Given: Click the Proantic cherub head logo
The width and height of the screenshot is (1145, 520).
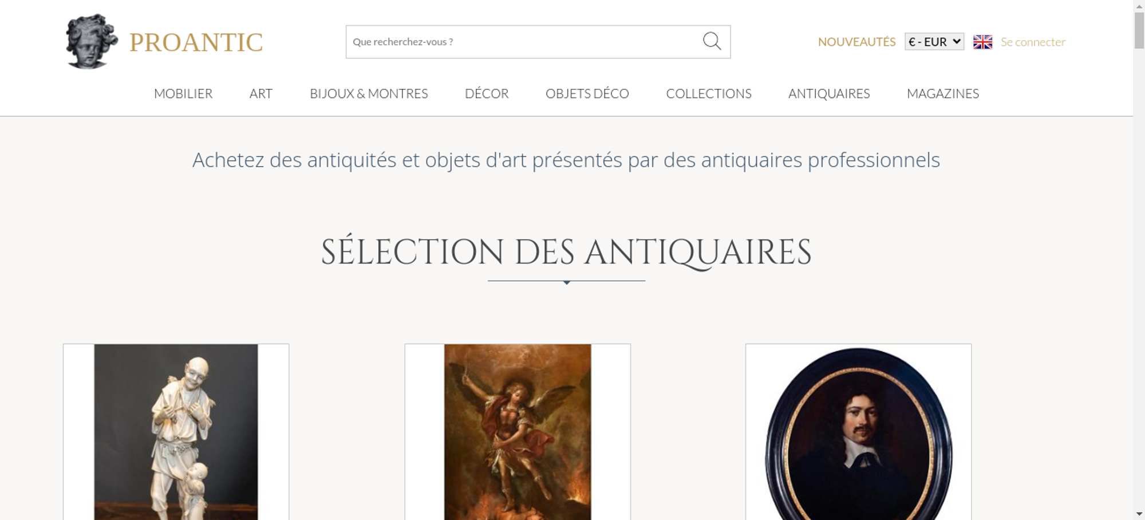Looking at the screenshot, I should 92,41.
